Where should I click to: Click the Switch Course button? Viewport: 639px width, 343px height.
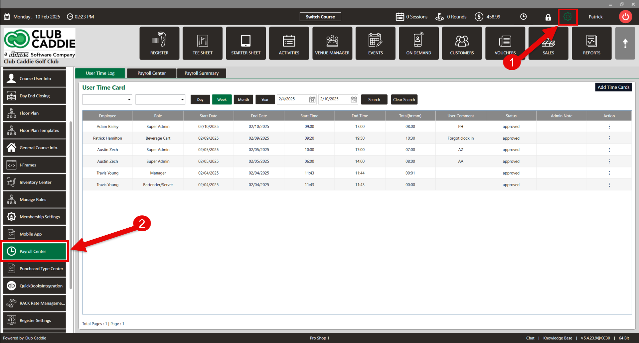pyautogui.click(x=320, y=17)
